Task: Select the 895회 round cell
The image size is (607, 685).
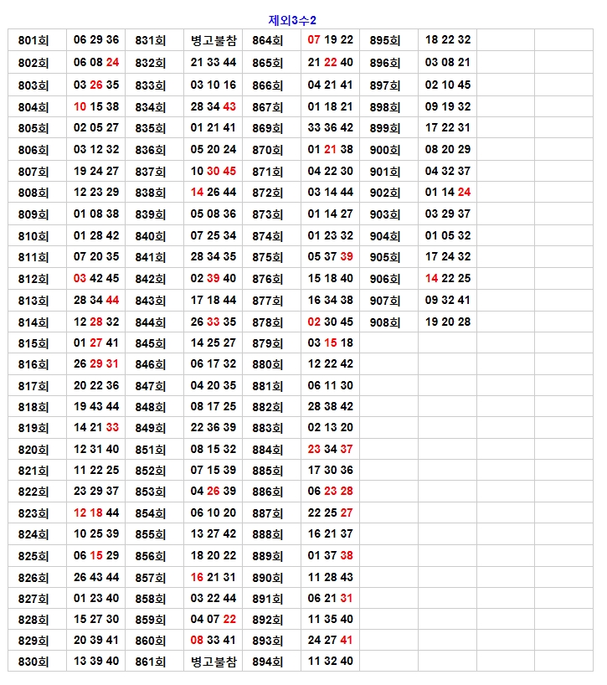Action: click(385, 40)
